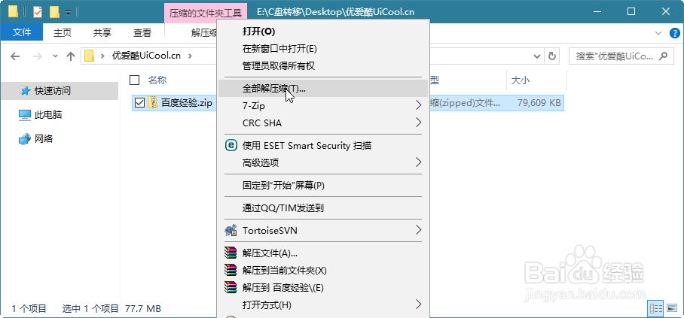Click the TortoiseSVN turtle icon

click(231, 229)
